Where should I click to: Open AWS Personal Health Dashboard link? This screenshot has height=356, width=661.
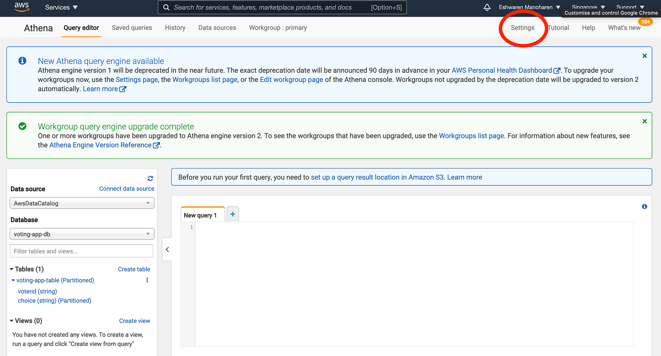click(506, 70)
